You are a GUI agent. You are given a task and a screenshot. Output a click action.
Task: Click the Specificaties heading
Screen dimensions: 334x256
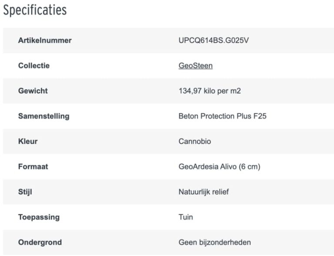click(35, 10)
